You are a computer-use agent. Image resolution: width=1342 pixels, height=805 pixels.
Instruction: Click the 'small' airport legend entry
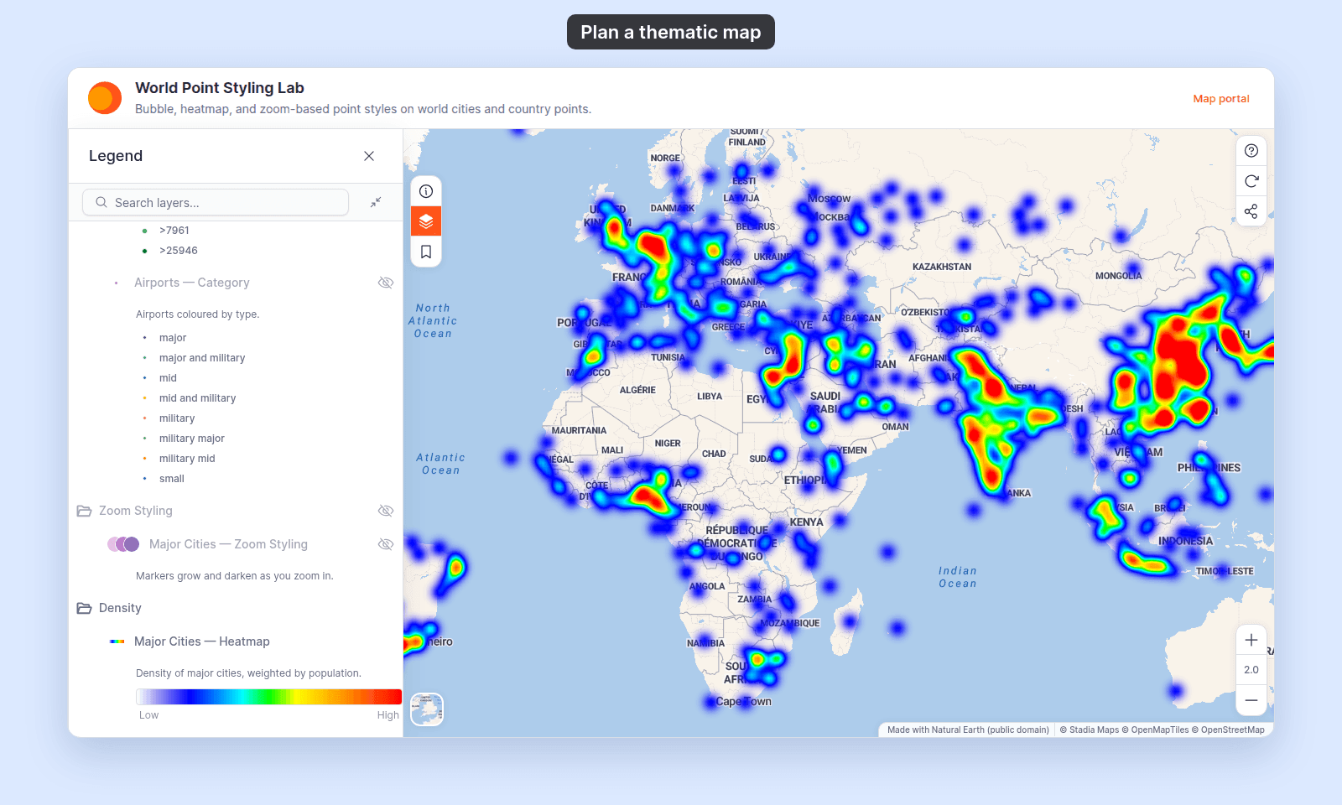pyautogui.click(x=172, y=479)
